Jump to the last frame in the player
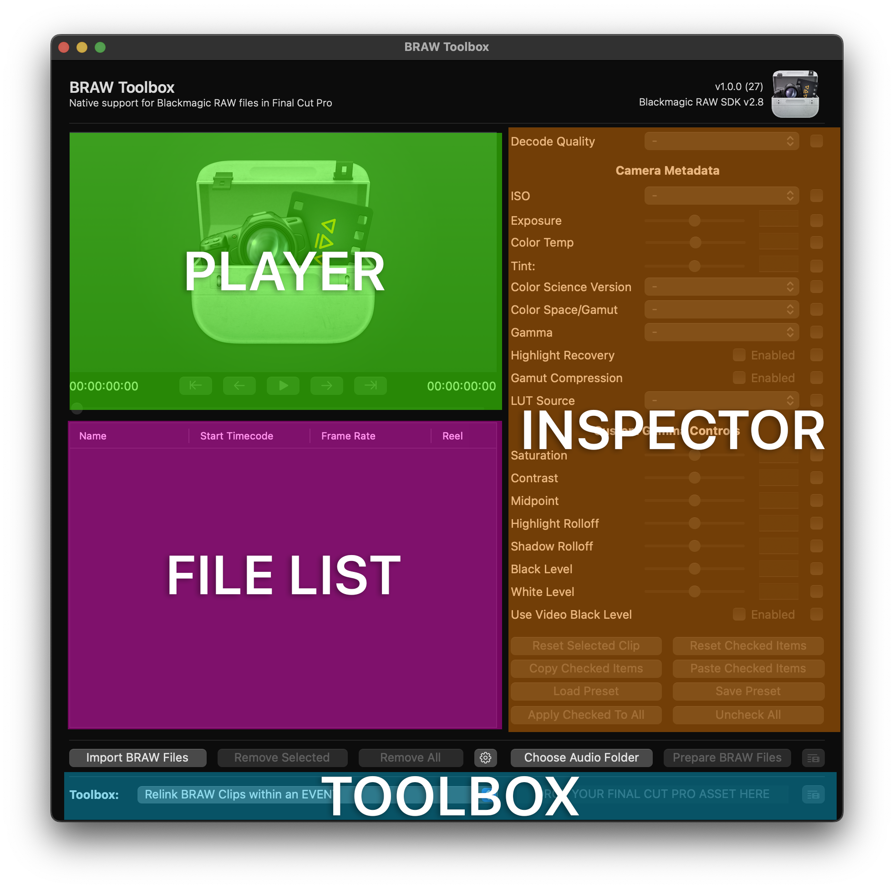Viewport: 894px width, 889px height. (x=370, y=385)
